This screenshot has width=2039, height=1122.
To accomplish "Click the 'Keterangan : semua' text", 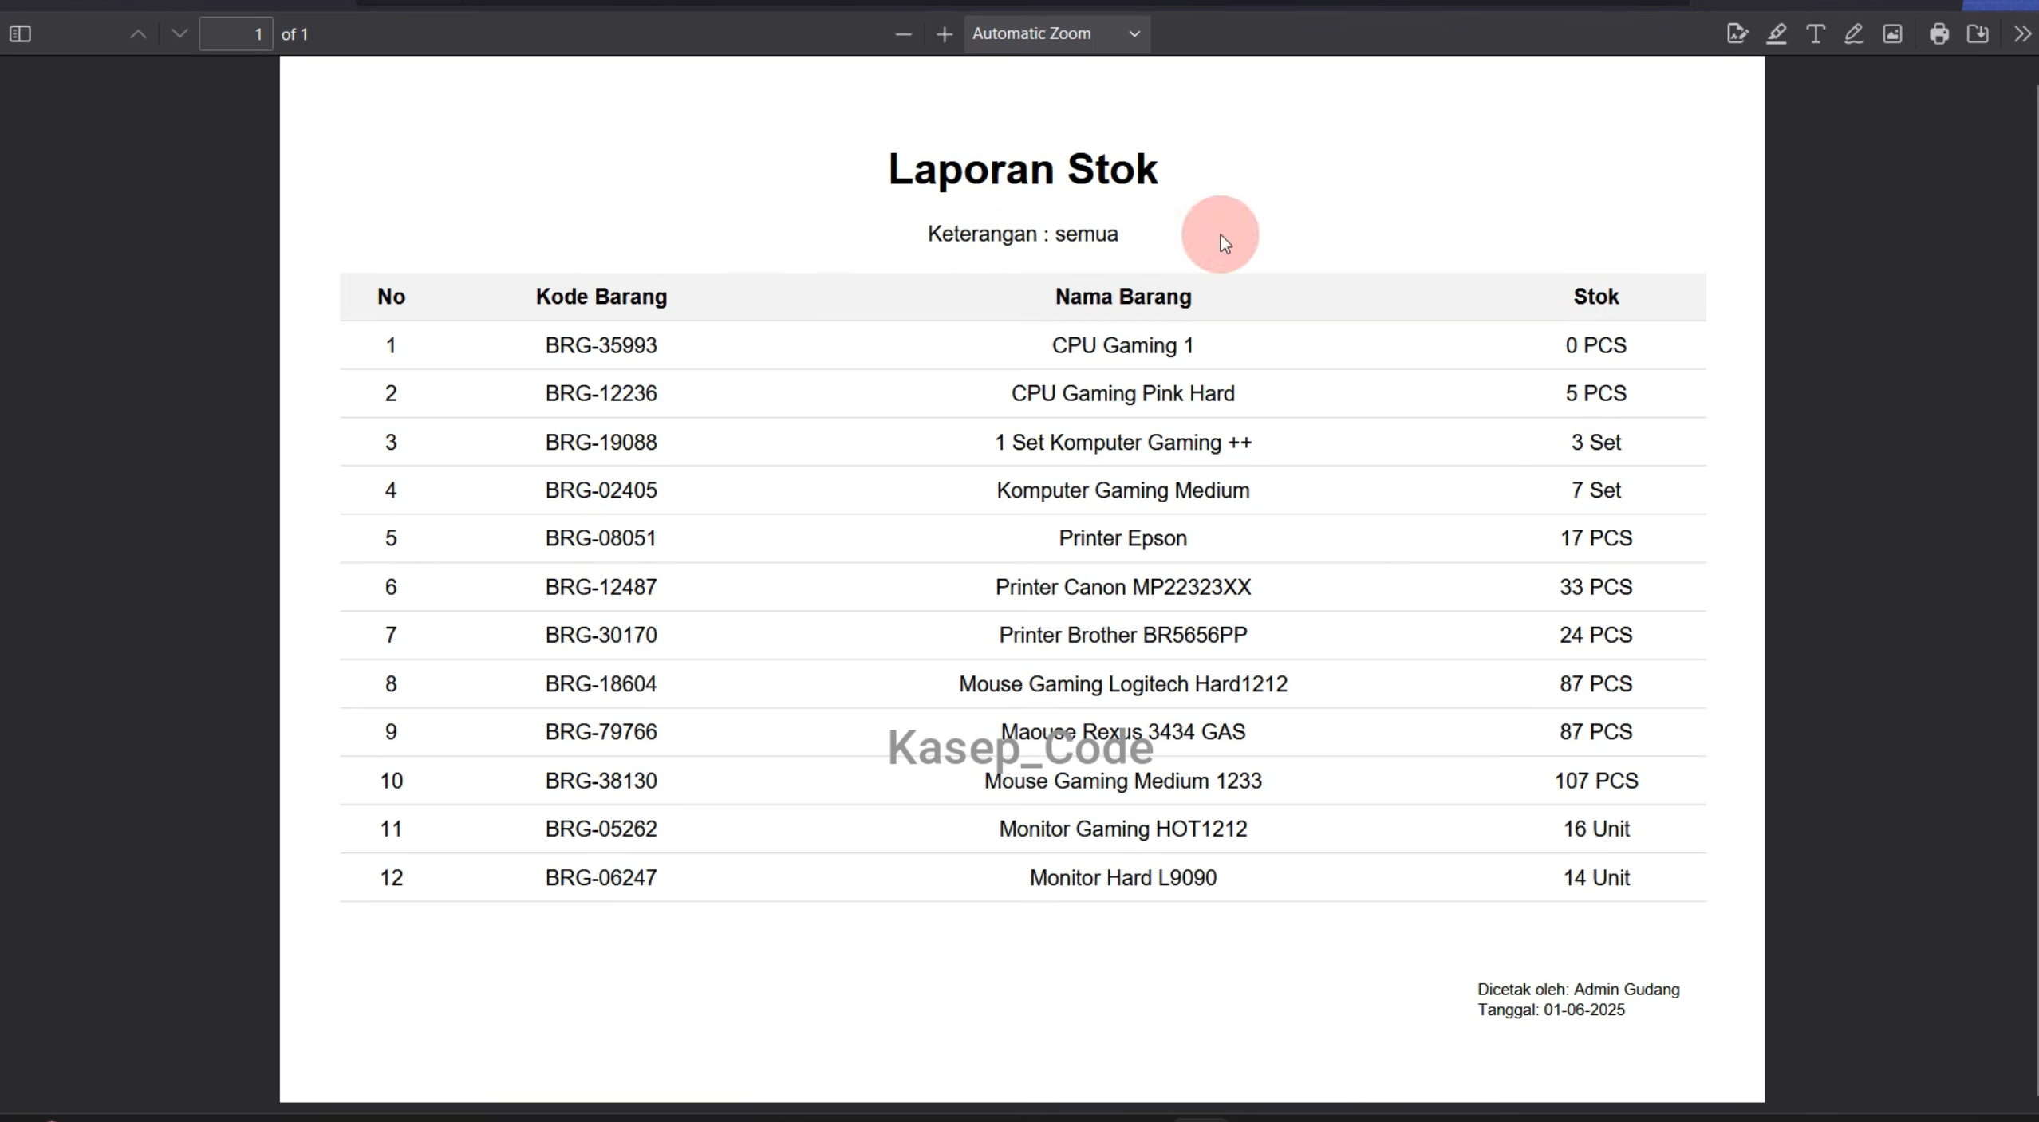I will pyautogui.click(x=1023, y=234).
